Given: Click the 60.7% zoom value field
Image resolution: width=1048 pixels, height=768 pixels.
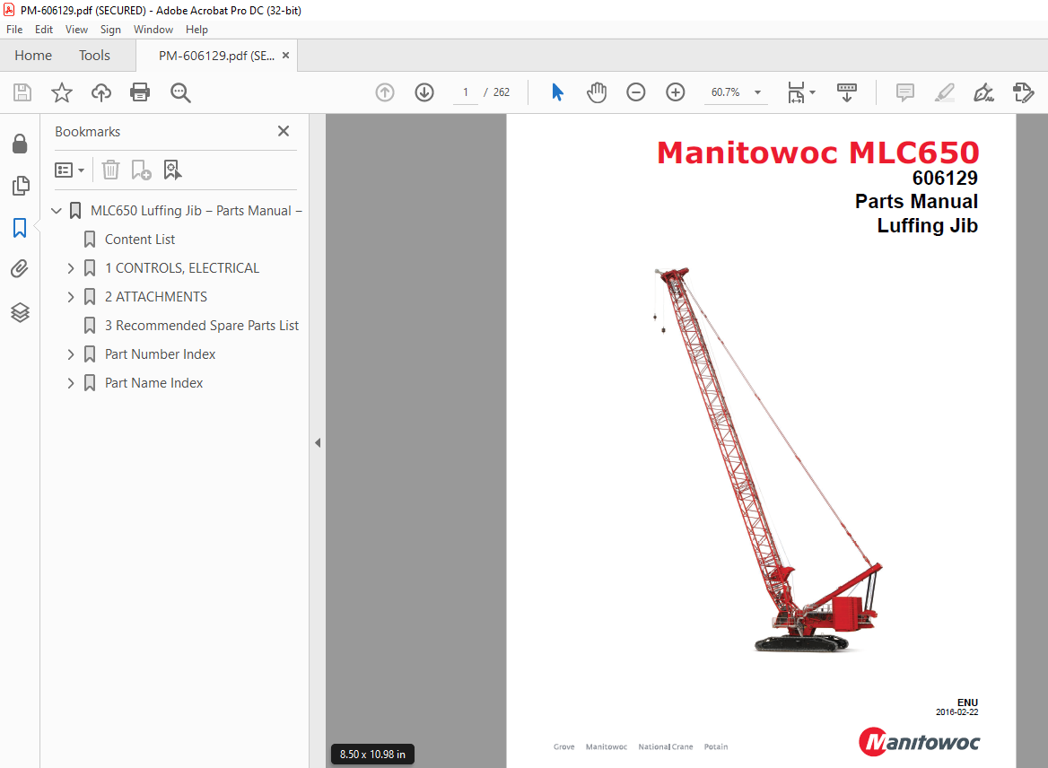Looking at the screenshot, I should coord(726,92).
